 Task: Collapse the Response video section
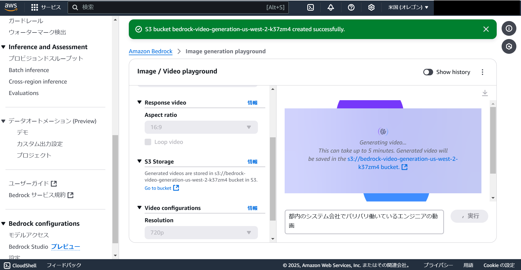(x=139, y=102)
